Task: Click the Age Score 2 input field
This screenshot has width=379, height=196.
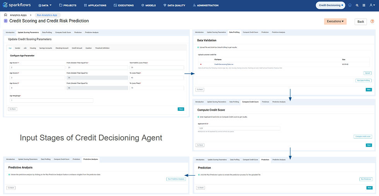Action: (37, 78)
